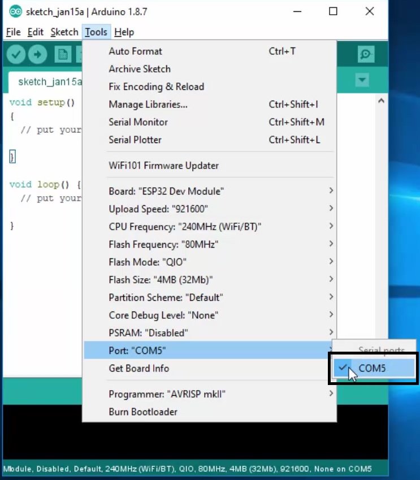Click the Arduino logo in title bar
Image resolution: width=420 pixels, height=480 pixels.
(15, 12)
